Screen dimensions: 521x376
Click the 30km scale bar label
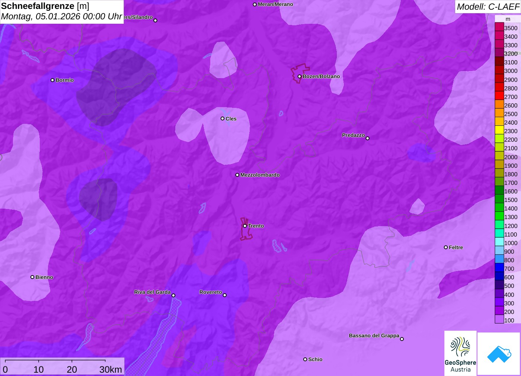[111, 369]
